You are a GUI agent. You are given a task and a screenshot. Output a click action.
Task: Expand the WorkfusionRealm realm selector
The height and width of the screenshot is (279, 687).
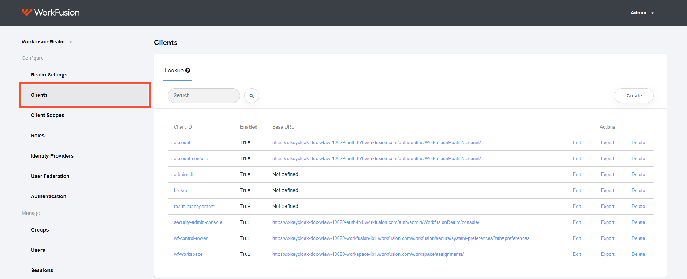tap(47, 42)
